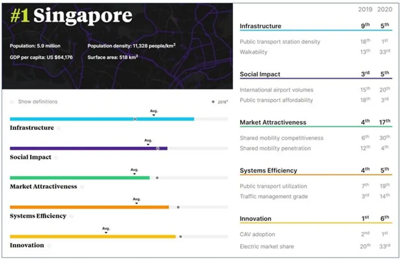This screenshot has width=400, height=260.
Task: Click Walkability 2020 rank '33rd'
Action: (x=385, y=52)
